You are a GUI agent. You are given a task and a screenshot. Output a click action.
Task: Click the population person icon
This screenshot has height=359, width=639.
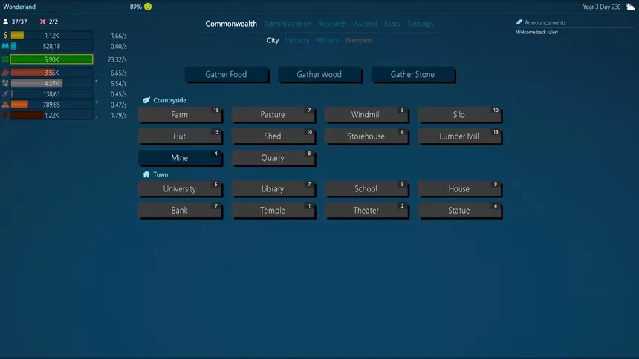(x=6, y=22)
